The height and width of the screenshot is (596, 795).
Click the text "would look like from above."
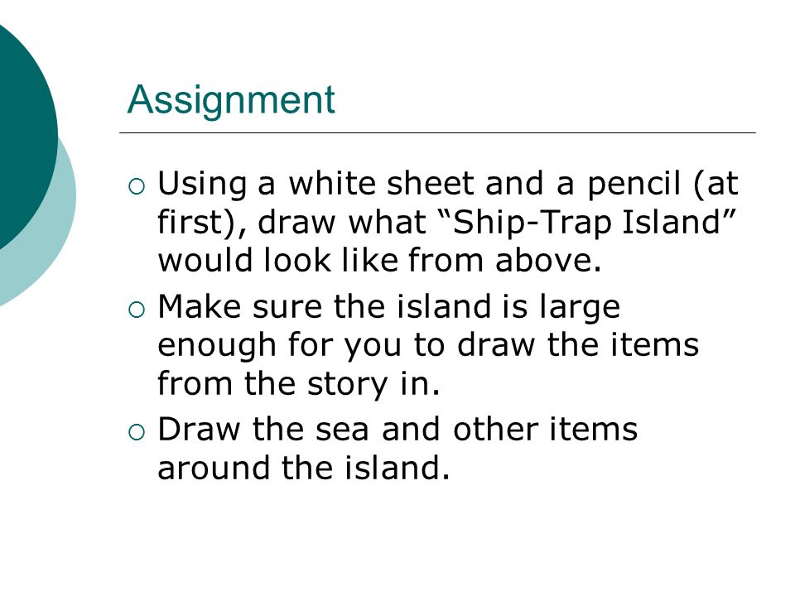380,261
